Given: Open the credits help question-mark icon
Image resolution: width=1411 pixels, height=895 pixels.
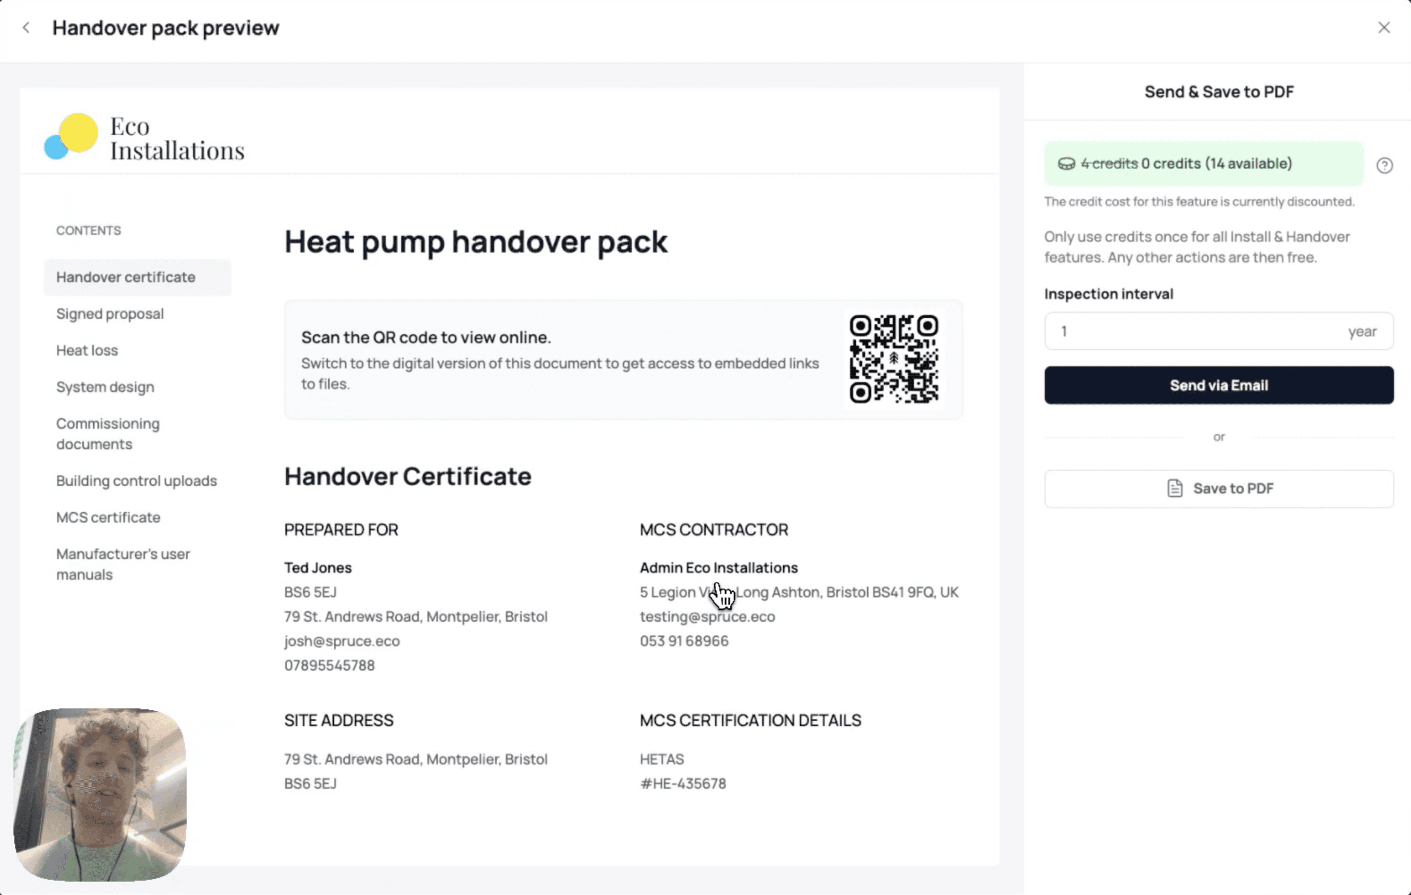Looking at the screenshot, I should 1384,165.
